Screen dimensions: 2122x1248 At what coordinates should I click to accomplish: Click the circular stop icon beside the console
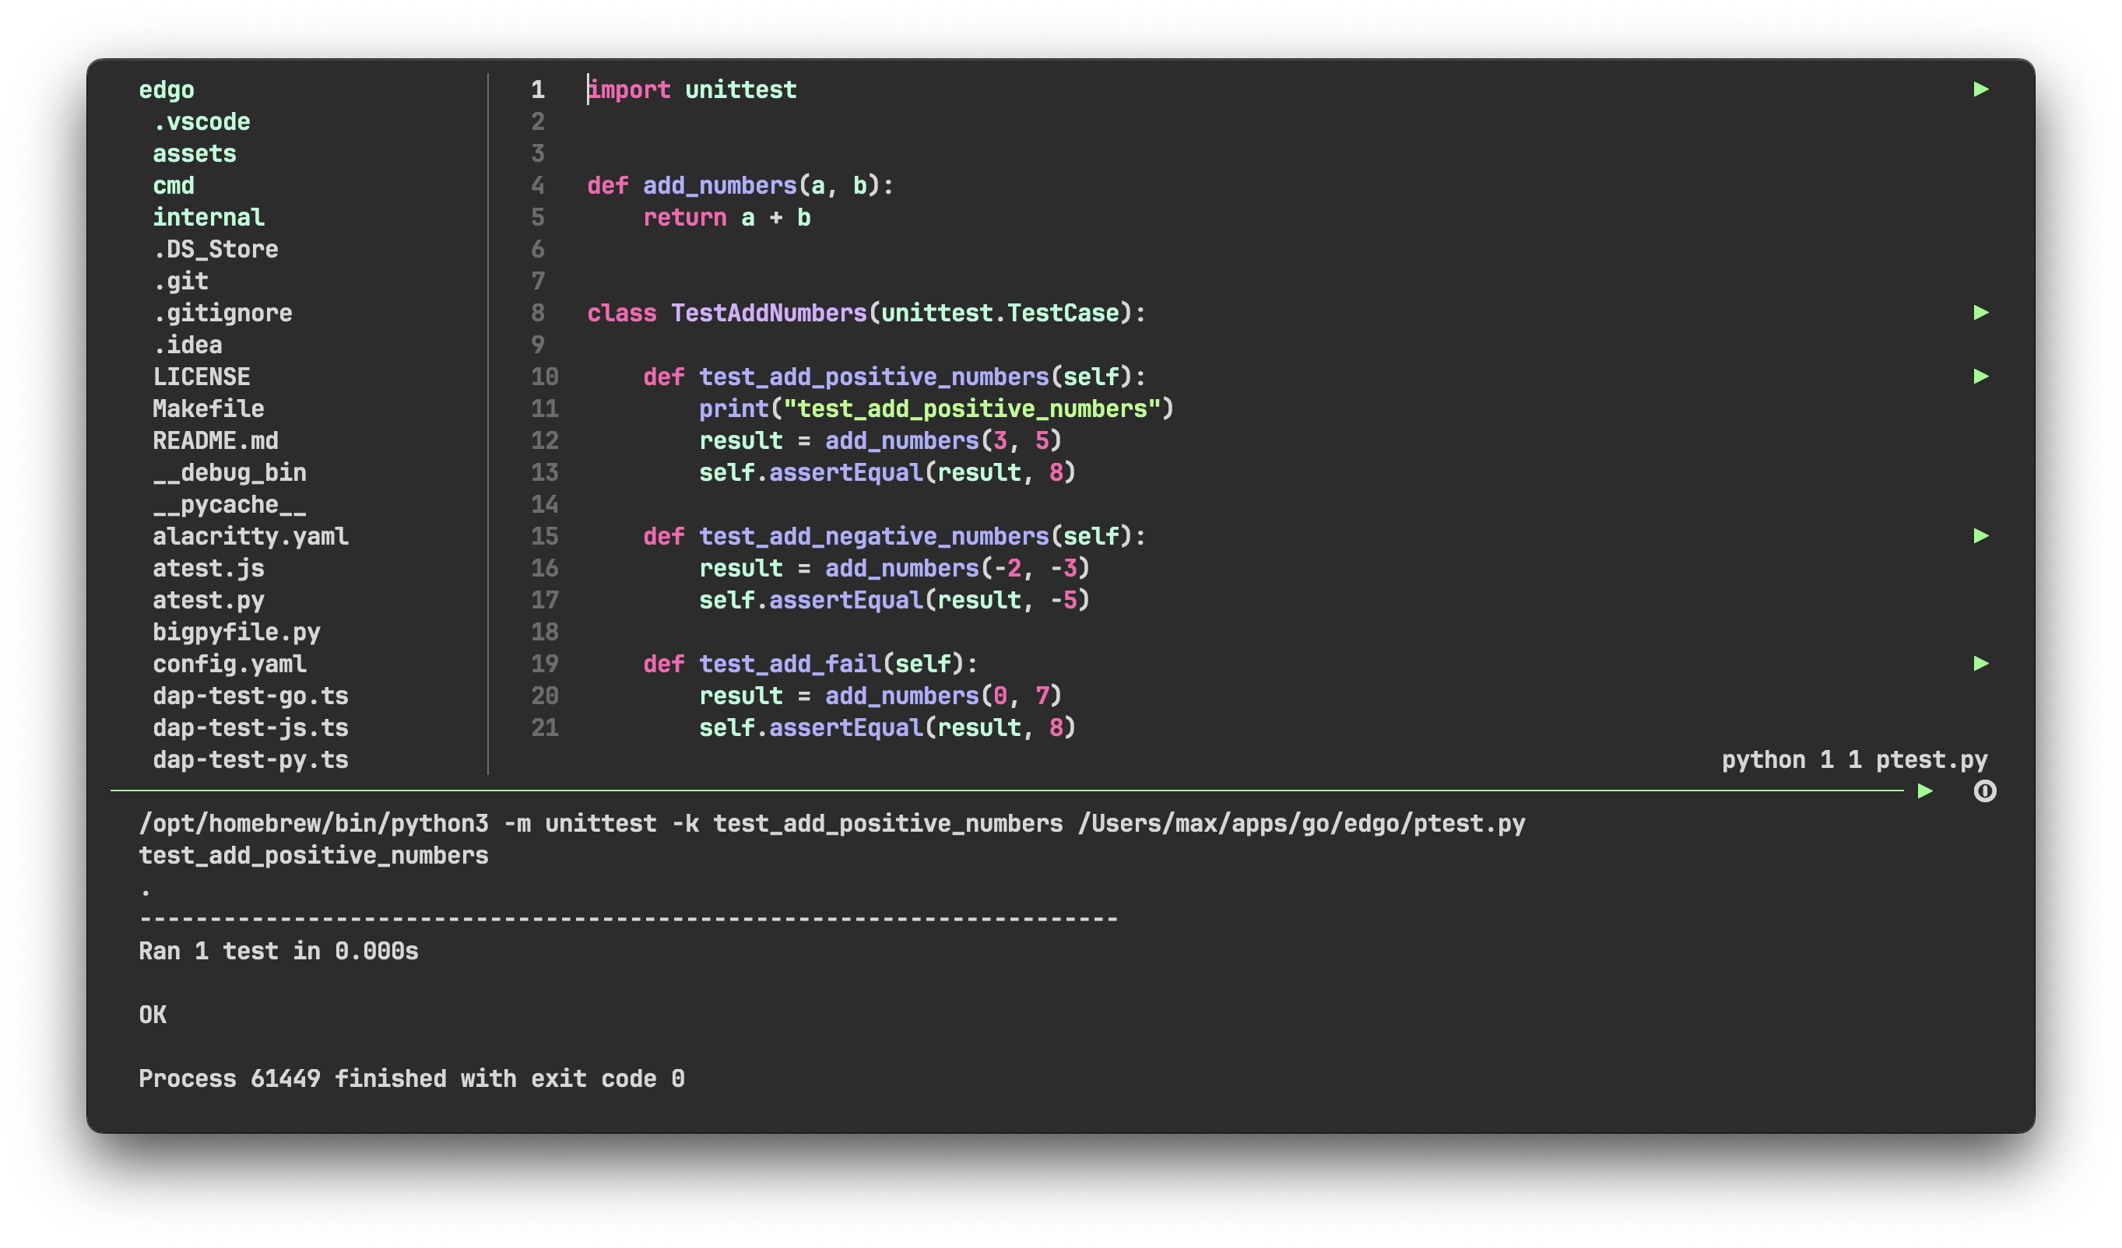click(x=1985, y=791)
